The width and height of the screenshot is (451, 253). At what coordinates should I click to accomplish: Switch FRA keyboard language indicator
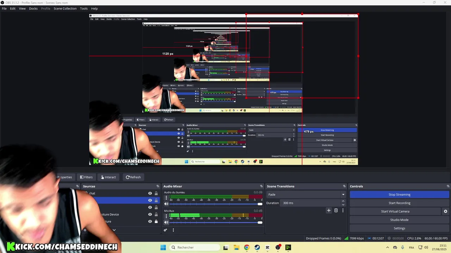(411, 247)
